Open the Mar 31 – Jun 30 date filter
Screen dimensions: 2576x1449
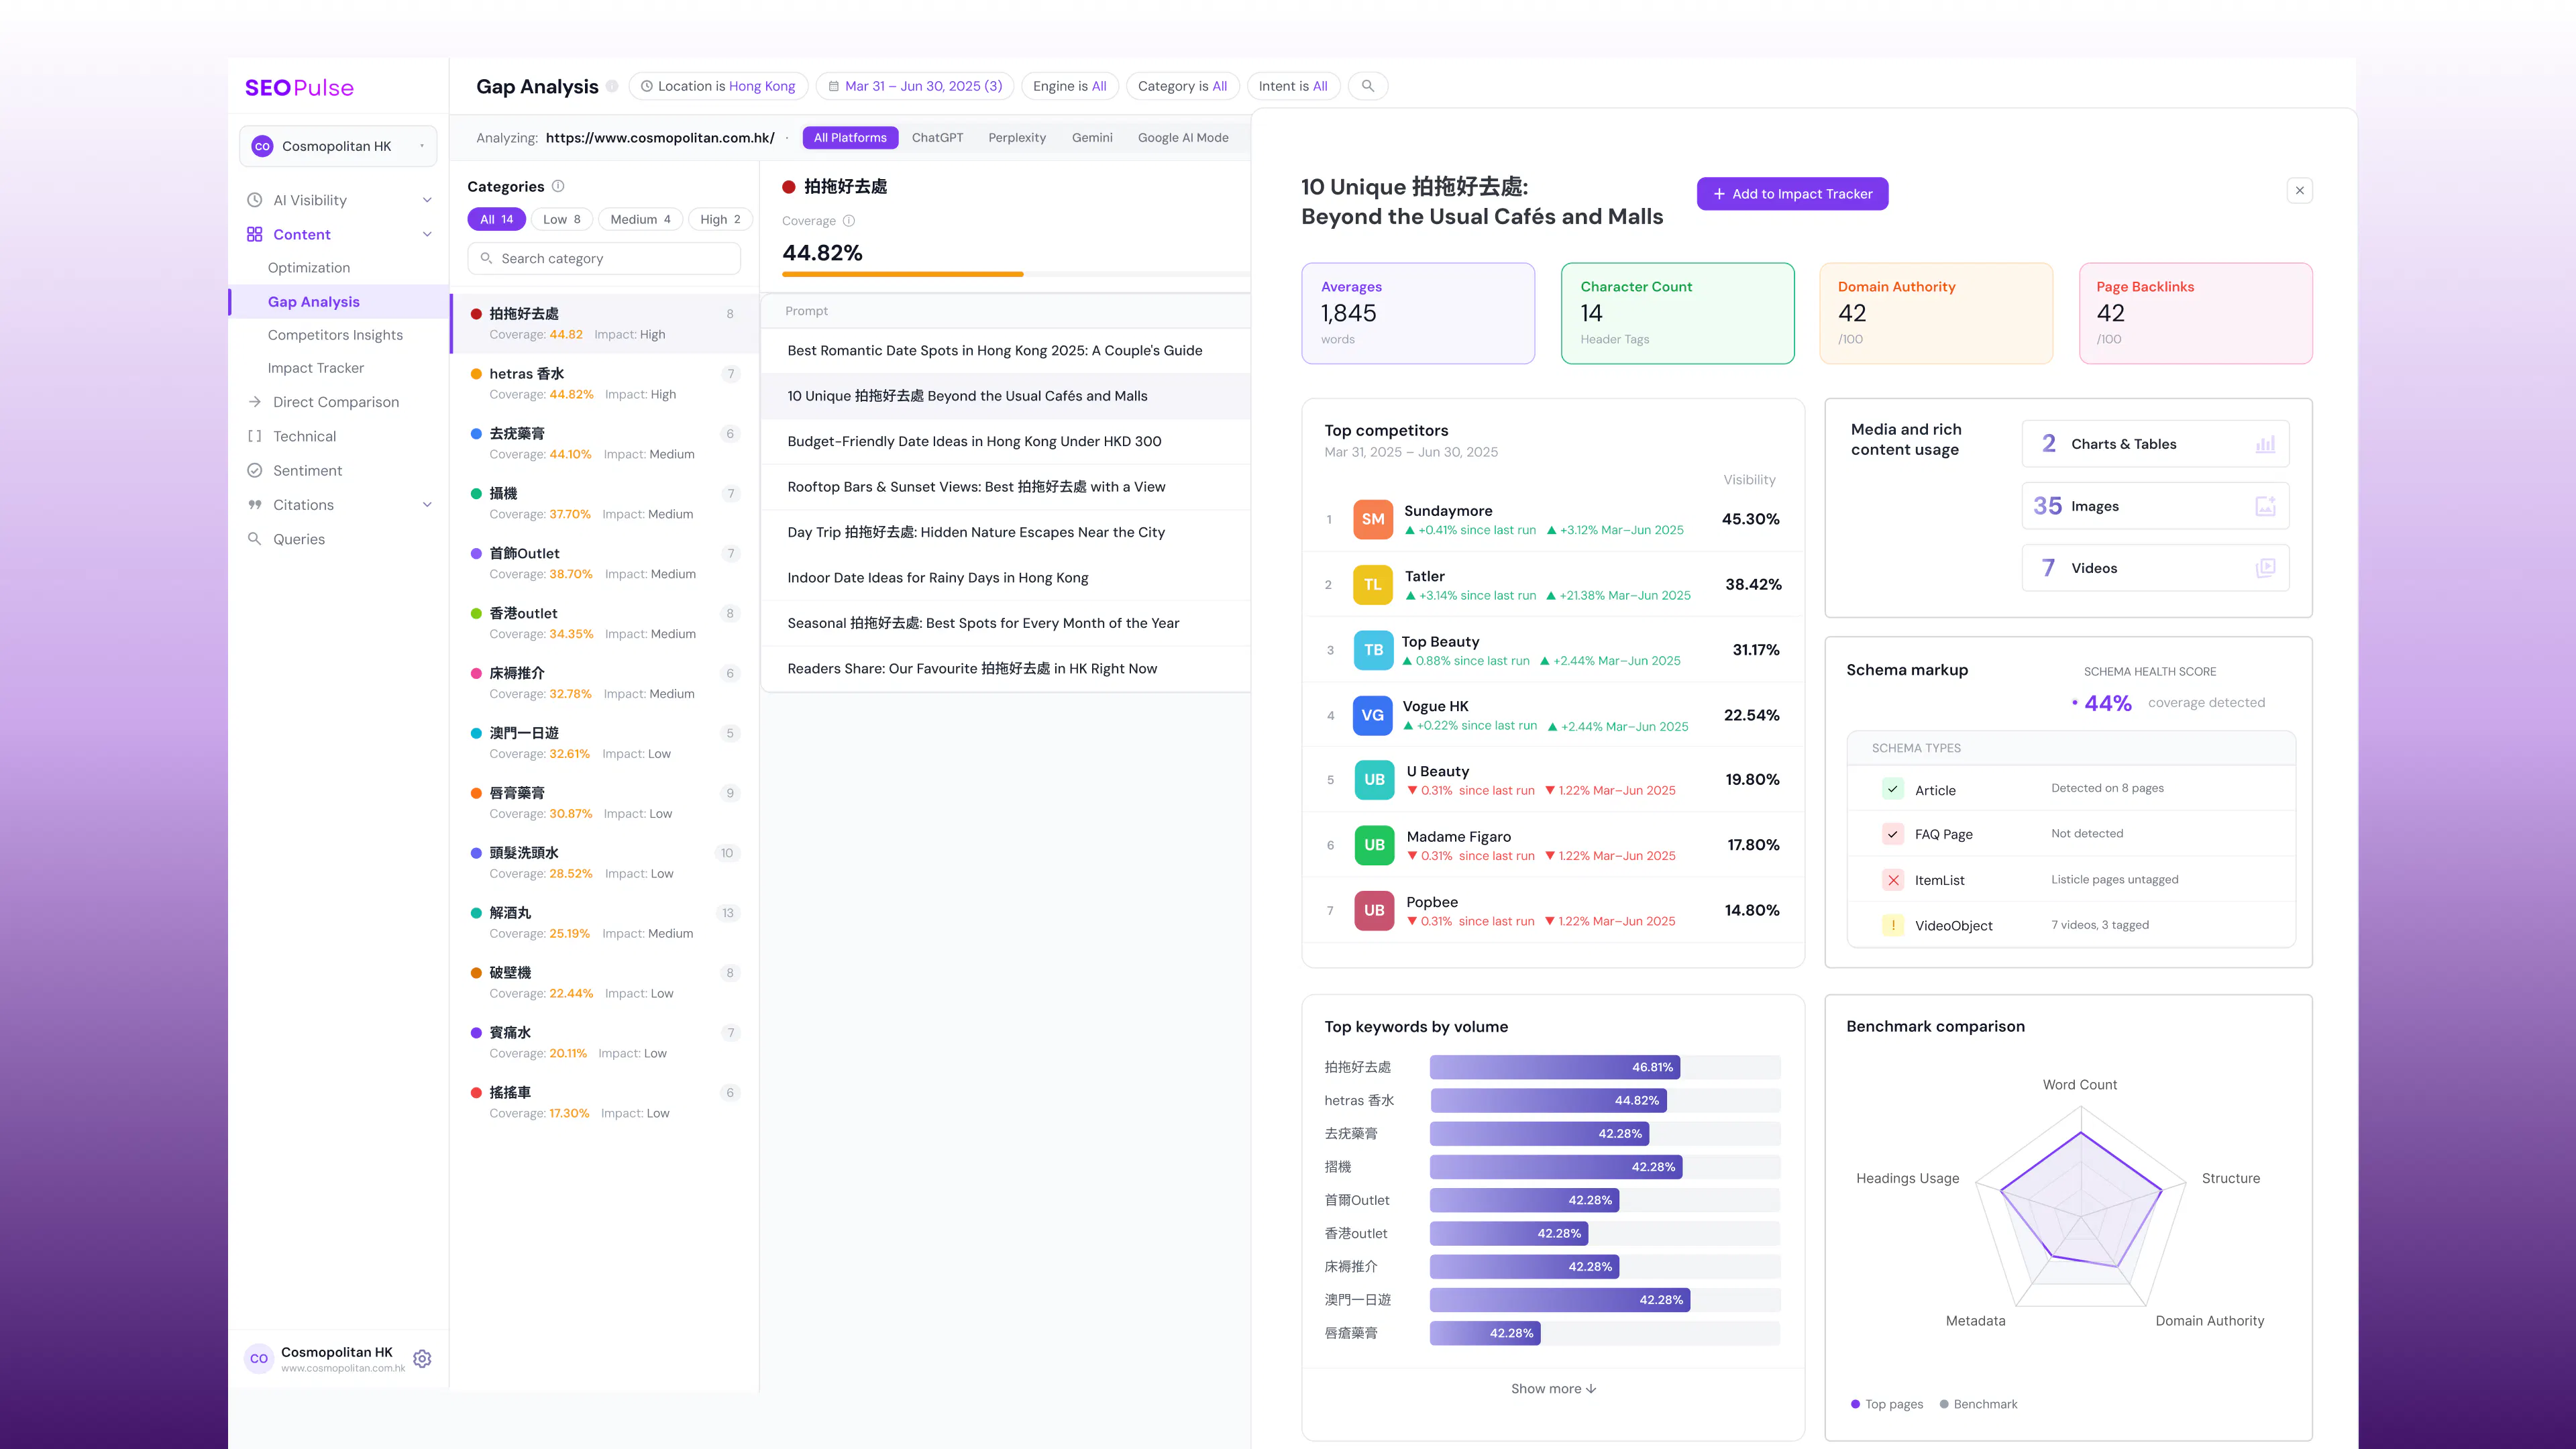coord(915,86)
